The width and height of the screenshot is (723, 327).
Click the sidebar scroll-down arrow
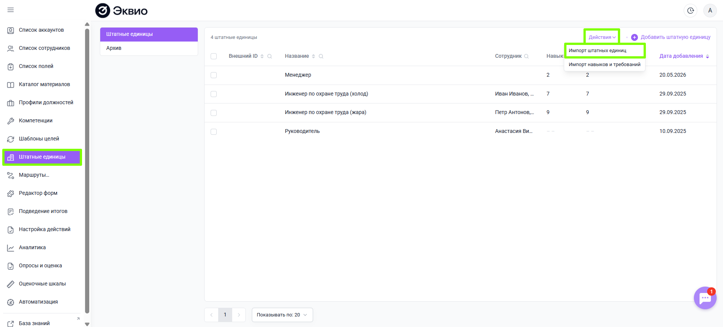[87, 324]
